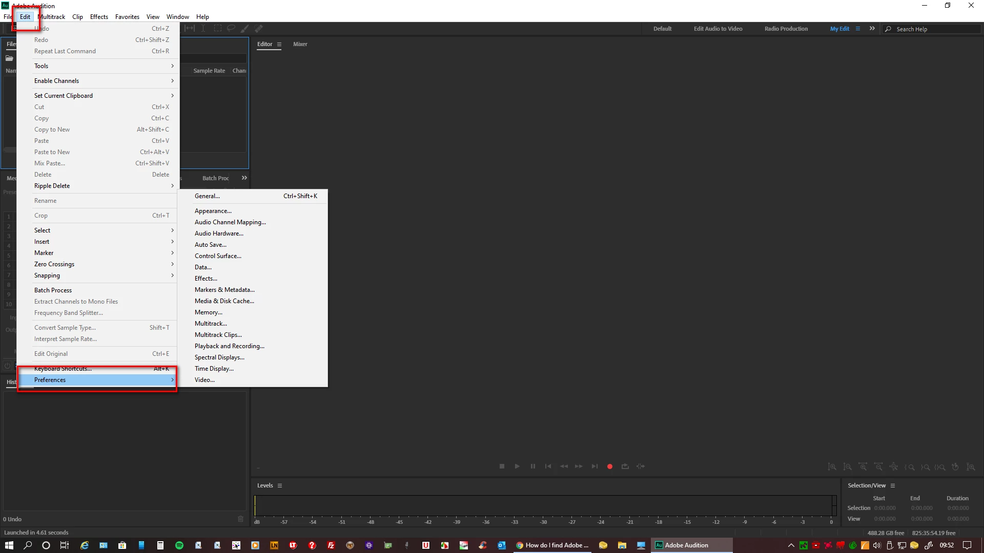Click the Pause transport button
This screenshot has width=984, height=553.
533,466
